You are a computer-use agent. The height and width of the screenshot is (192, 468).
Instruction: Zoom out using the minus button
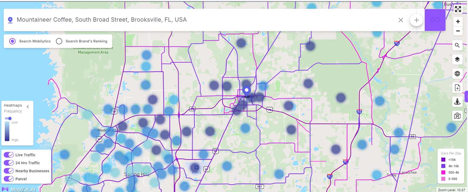(458, 31)
